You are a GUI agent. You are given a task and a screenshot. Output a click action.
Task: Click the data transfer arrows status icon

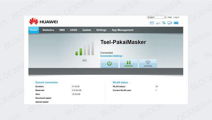(x=164, y=23)
